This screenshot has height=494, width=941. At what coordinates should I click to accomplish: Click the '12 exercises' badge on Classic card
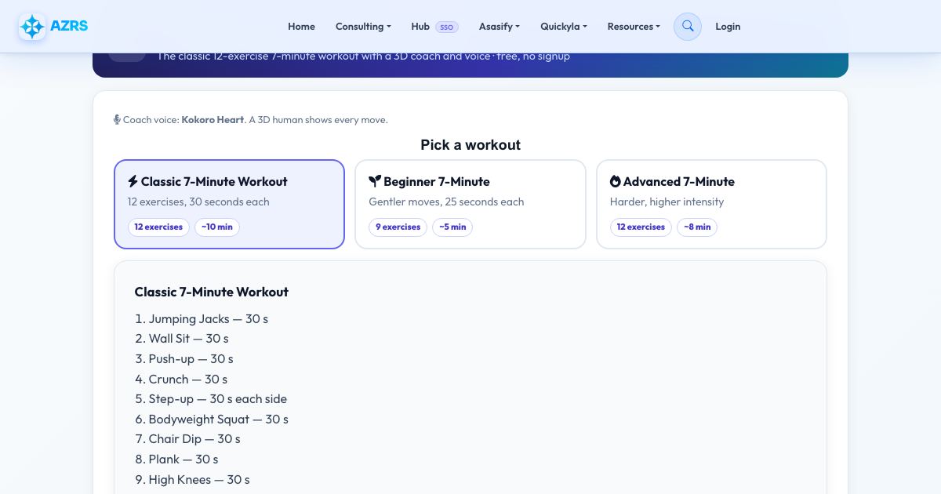coord(158,227)
